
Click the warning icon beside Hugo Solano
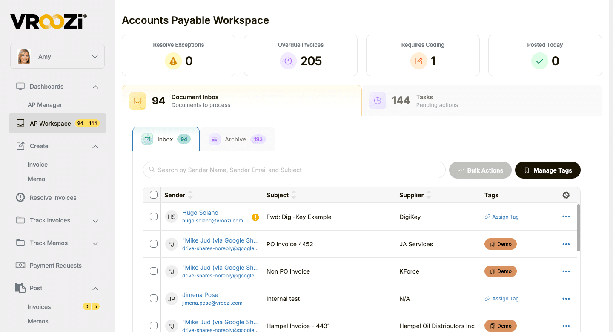coord(255,217)
